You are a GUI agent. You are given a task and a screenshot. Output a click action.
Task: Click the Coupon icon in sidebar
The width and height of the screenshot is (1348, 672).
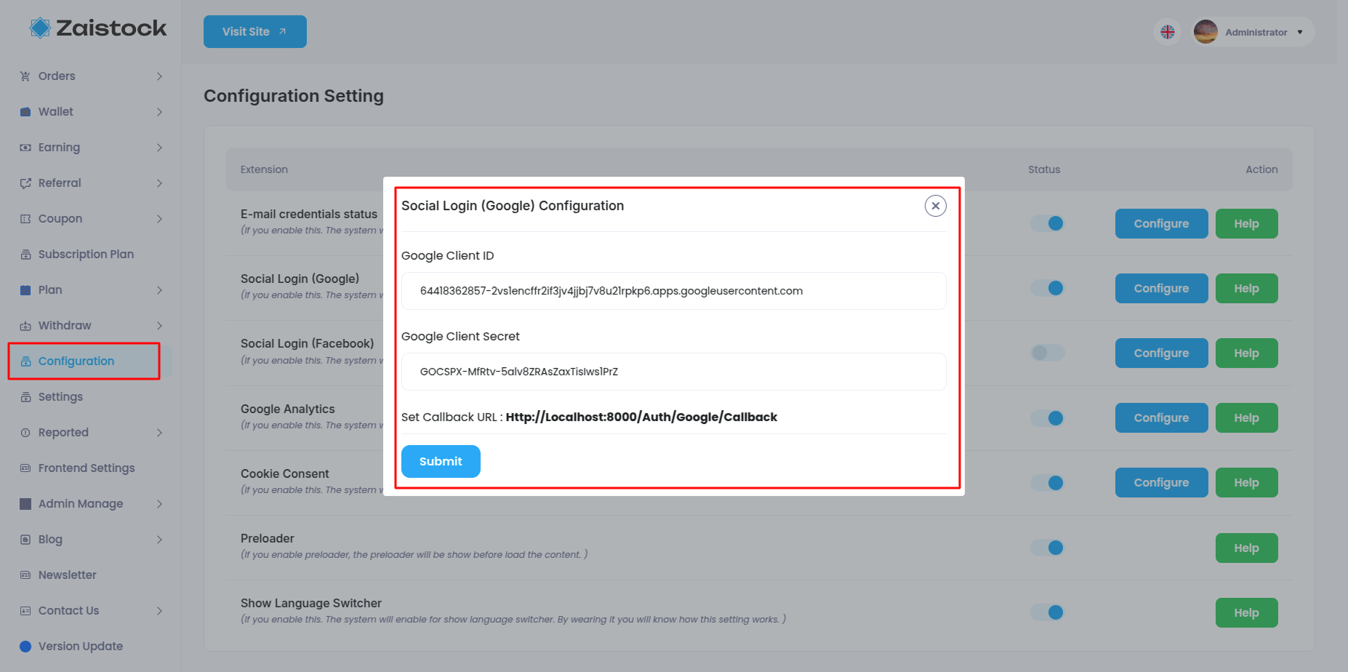pyautogui.click(x=25, y=219)
